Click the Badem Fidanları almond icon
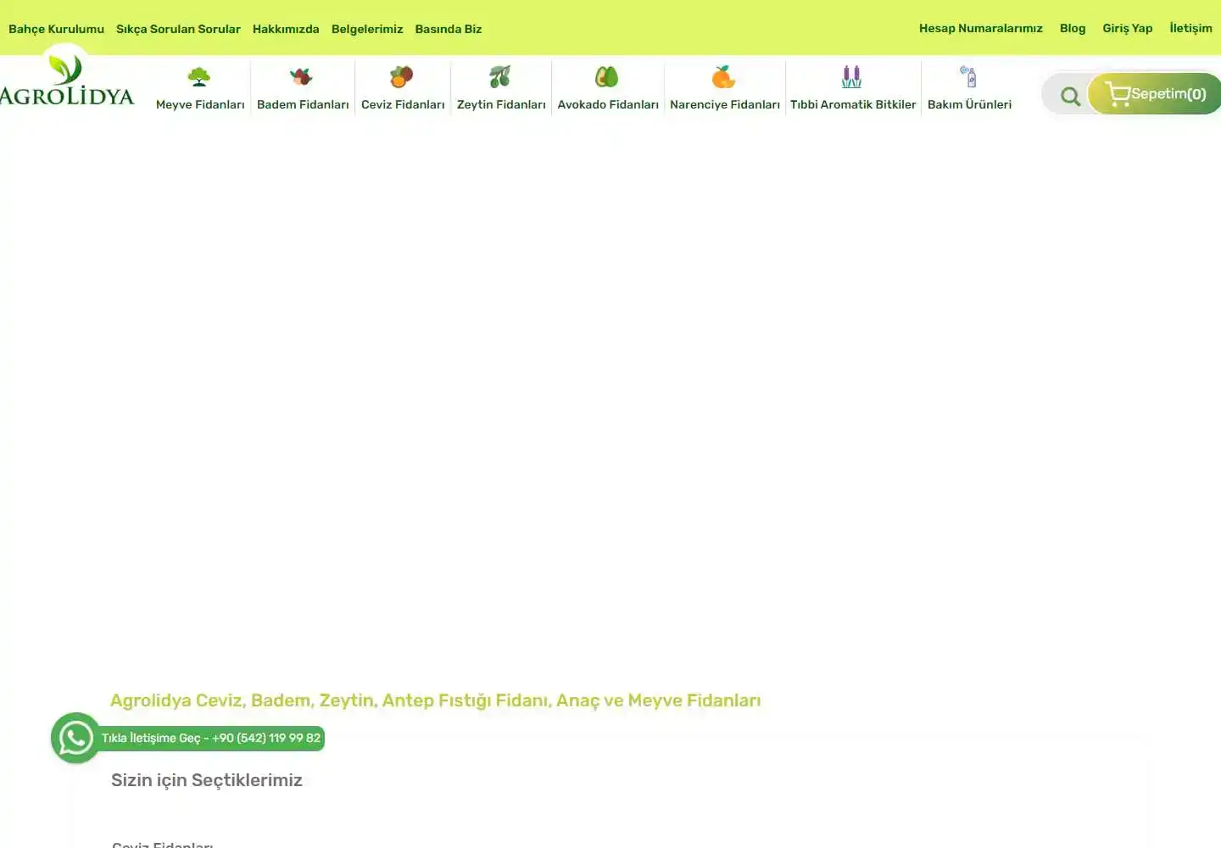This screenshot has width=1221, height=848. [301, 77]
